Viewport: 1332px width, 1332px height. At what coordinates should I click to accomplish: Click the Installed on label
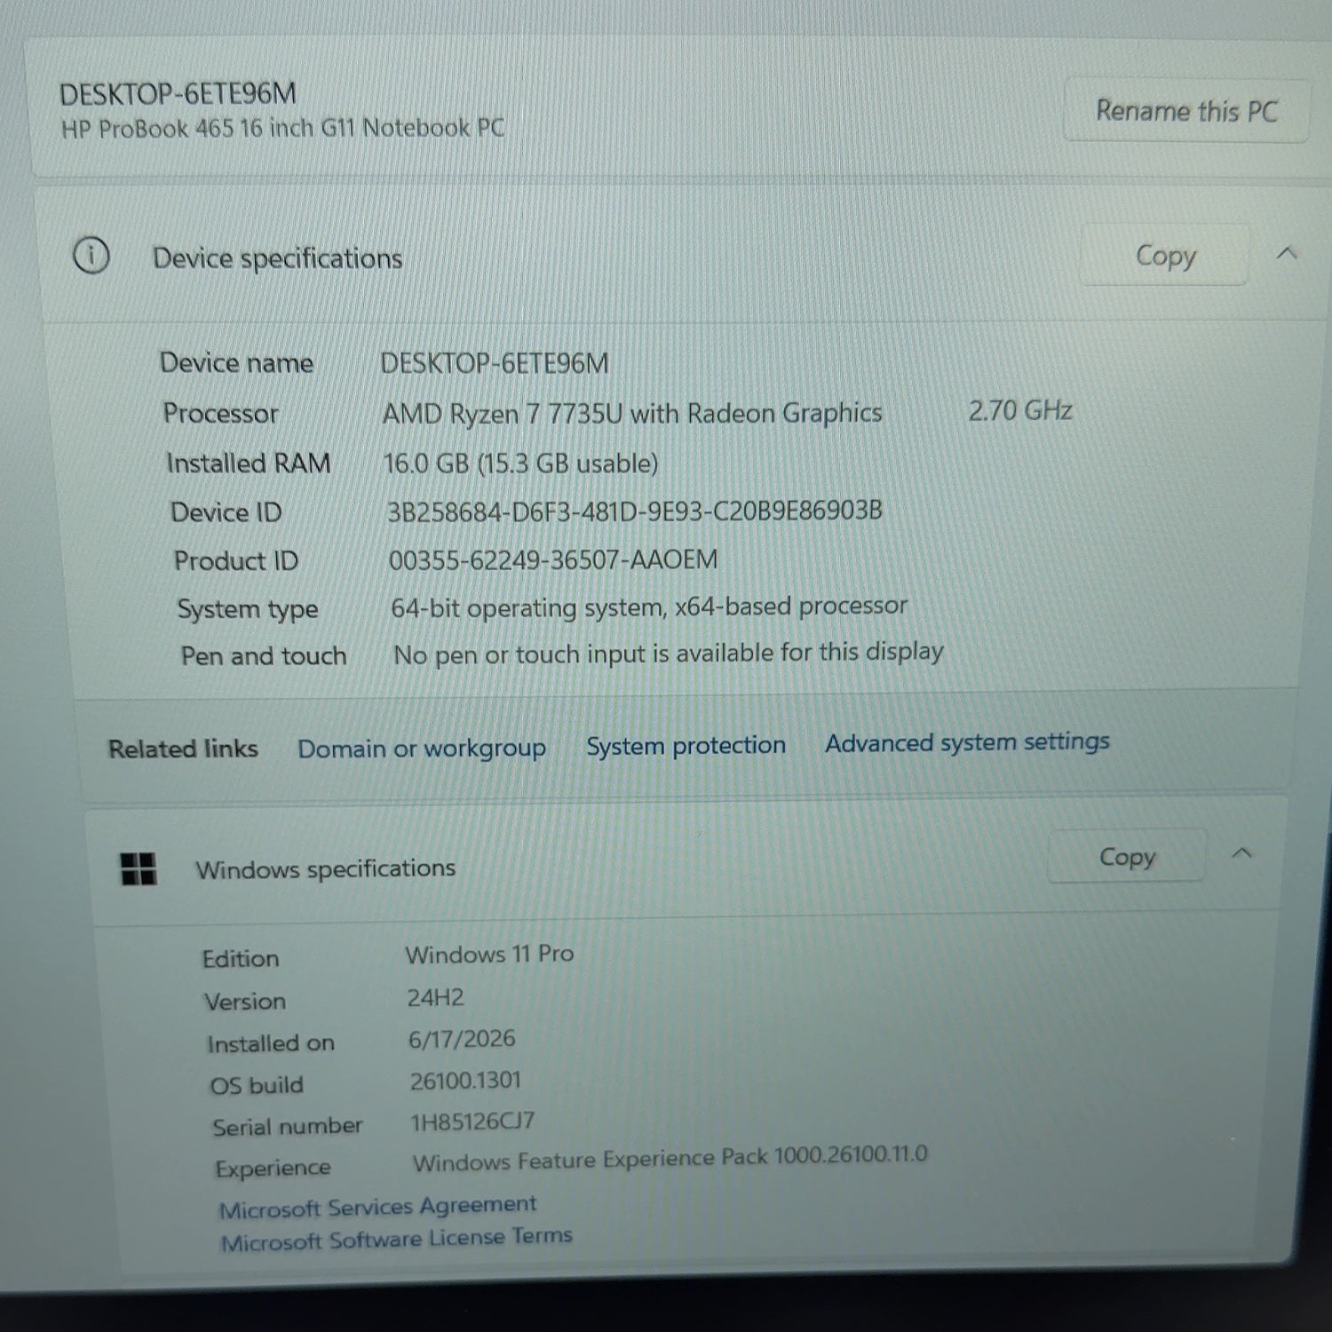pos(270,1043)
